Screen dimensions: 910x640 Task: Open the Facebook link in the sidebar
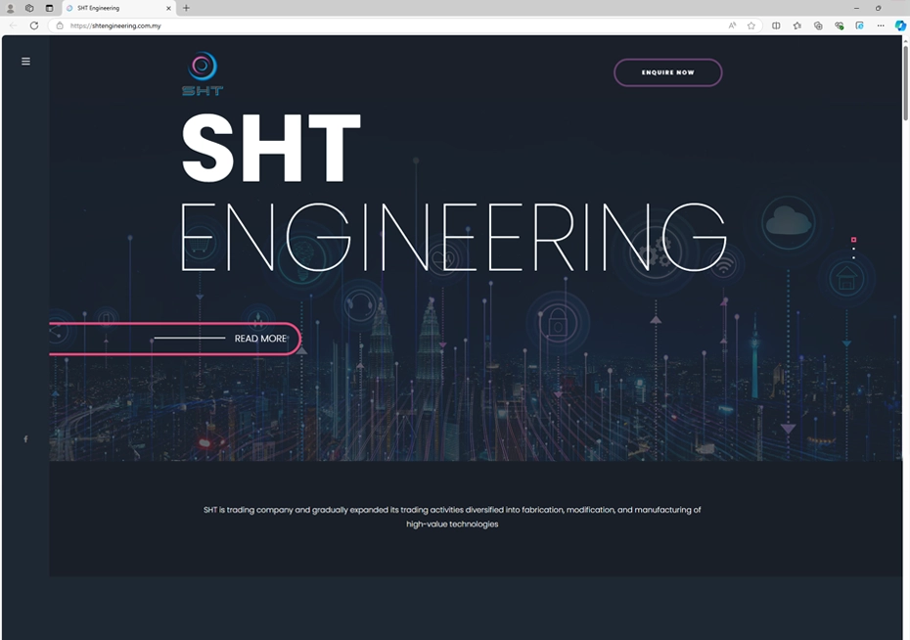25,439
